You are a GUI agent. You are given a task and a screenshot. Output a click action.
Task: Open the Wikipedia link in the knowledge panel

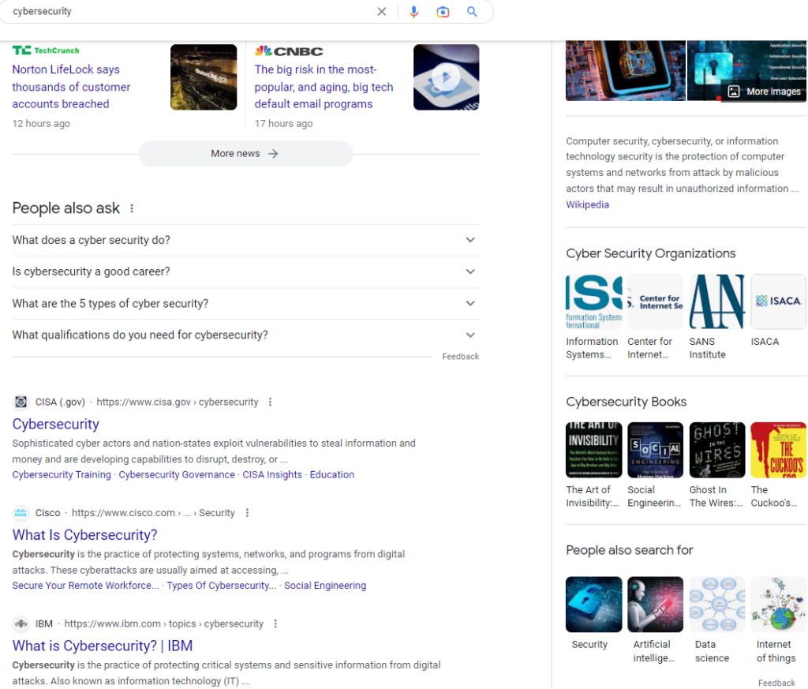(587, 204)
